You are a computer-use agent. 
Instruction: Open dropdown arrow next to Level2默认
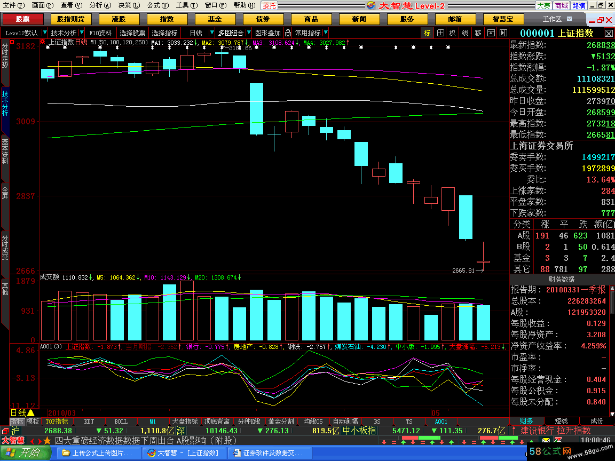click(x=44, y=33)
